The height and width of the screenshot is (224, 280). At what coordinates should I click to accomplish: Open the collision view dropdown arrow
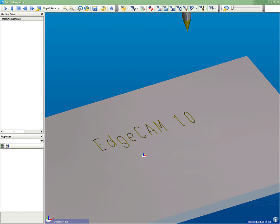pos(206,8)
